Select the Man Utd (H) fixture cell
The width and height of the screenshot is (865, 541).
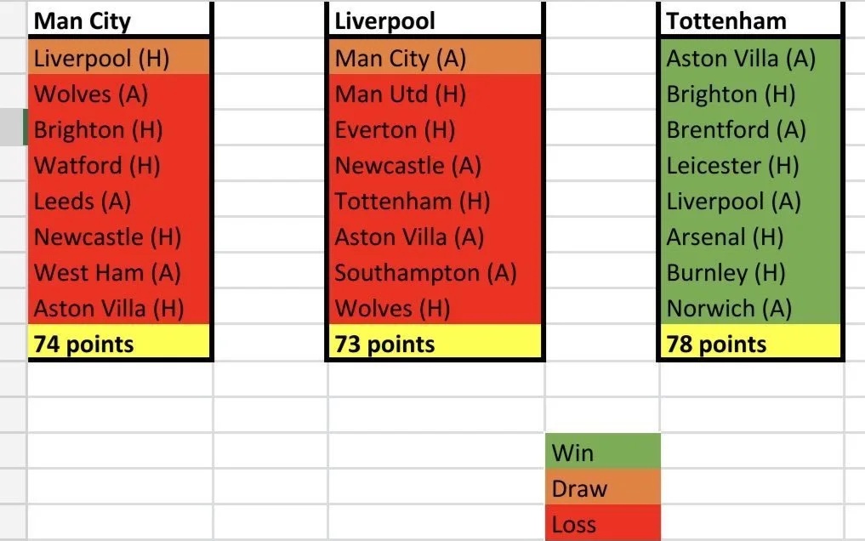[x=435, y=93]
